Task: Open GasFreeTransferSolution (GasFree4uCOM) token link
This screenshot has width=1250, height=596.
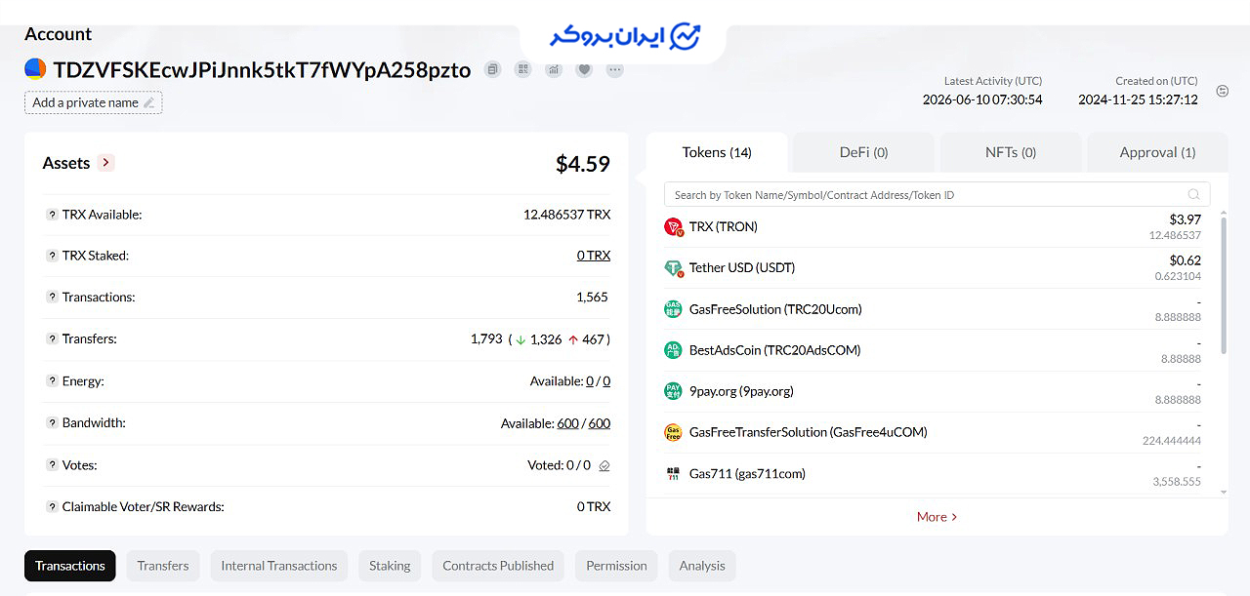Action: pos(809,432)
